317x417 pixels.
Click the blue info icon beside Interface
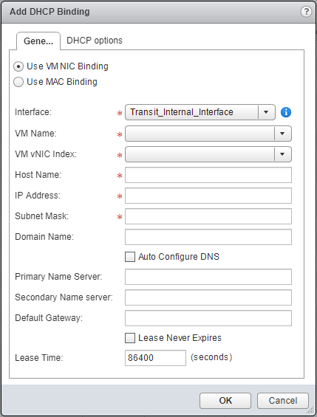pos(286,112)
